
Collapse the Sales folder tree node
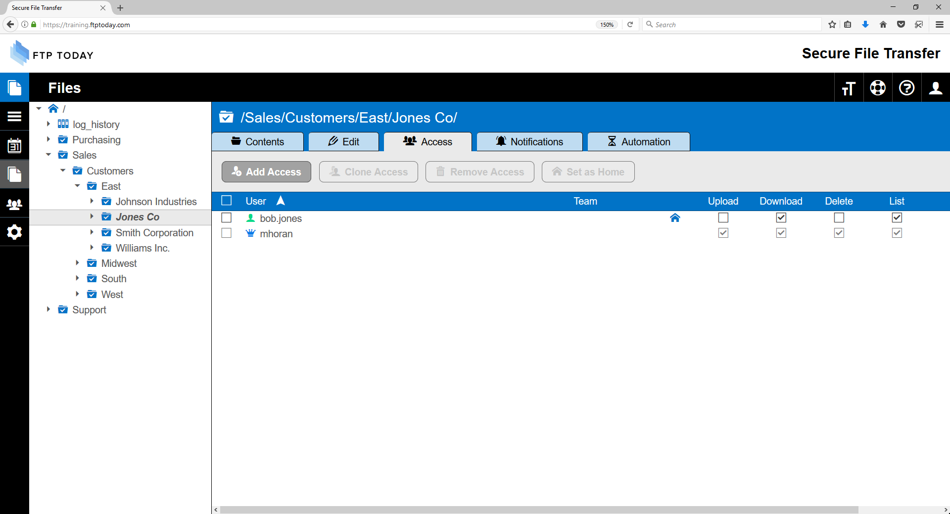(x=48, y=155)
